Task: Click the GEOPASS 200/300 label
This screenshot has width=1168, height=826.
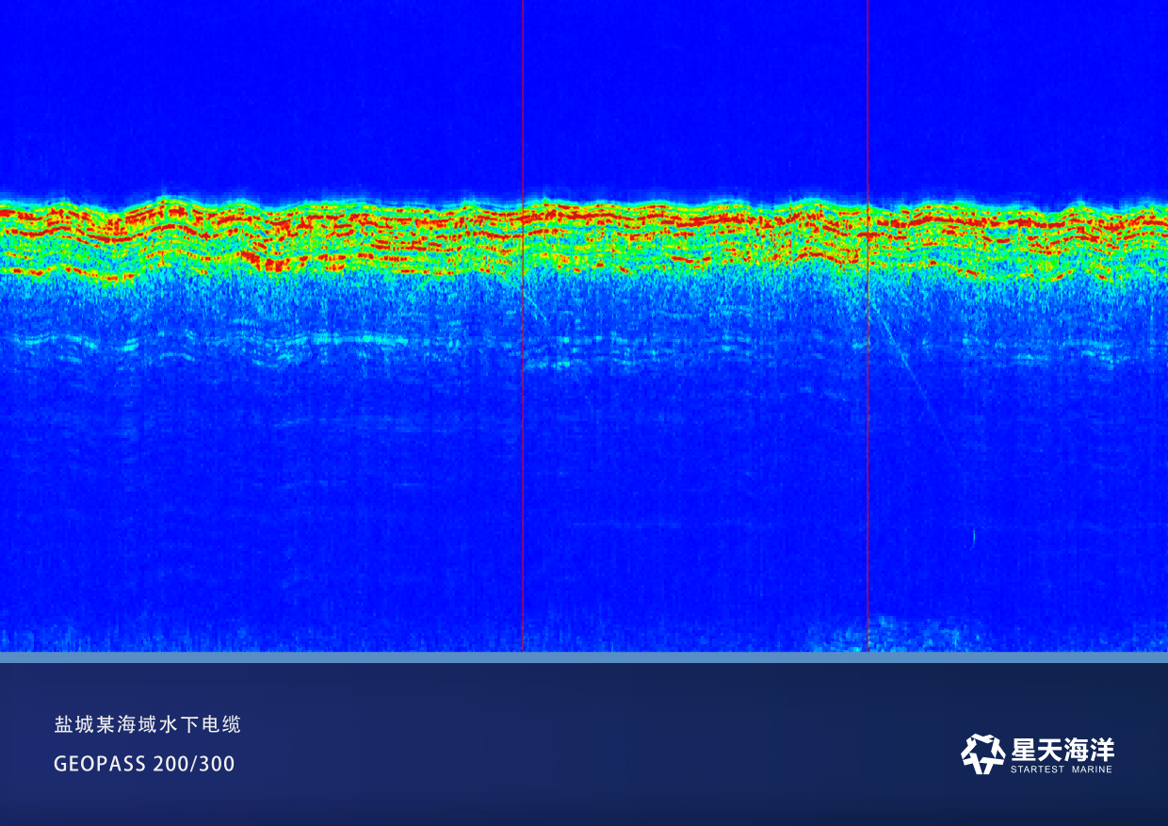Action: 144,764
